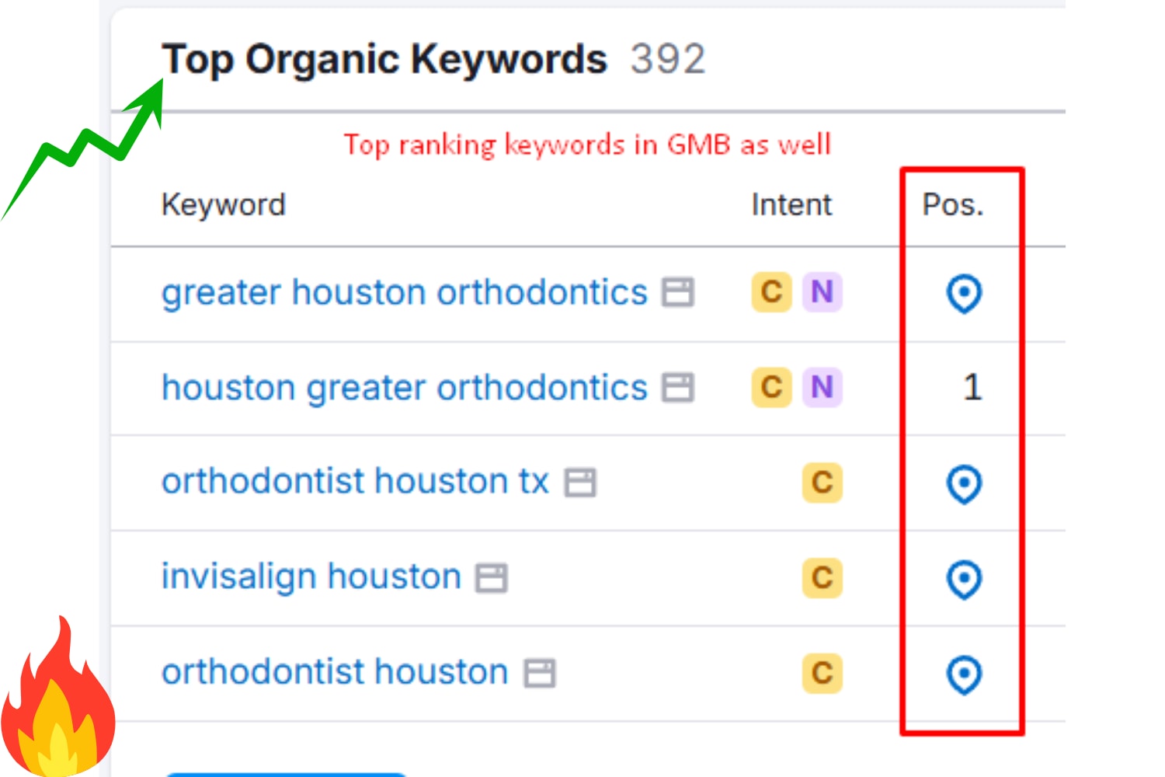Click the yellow C intent badge for 'invisalign houston'
The height and width of the screenshot is (777, 1165).
point(822,577)
